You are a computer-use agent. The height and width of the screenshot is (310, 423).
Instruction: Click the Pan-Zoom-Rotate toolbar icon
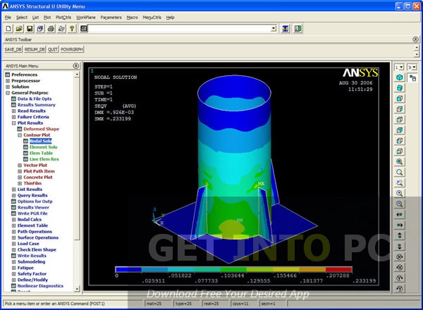pos(40,29)
